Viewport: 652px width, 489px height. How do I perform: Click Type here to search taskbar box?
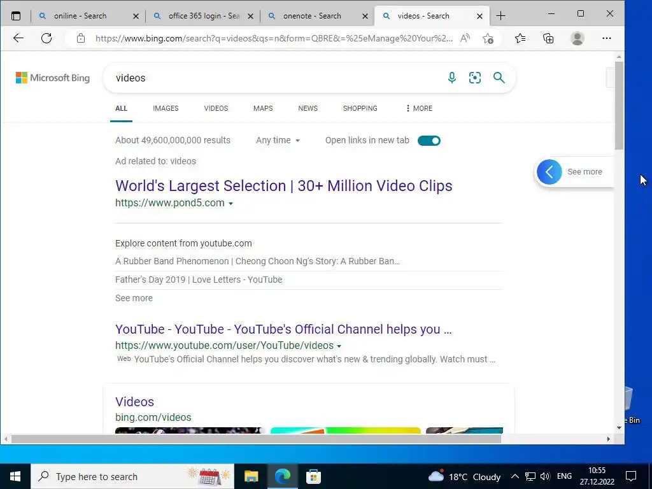[132, 476]
